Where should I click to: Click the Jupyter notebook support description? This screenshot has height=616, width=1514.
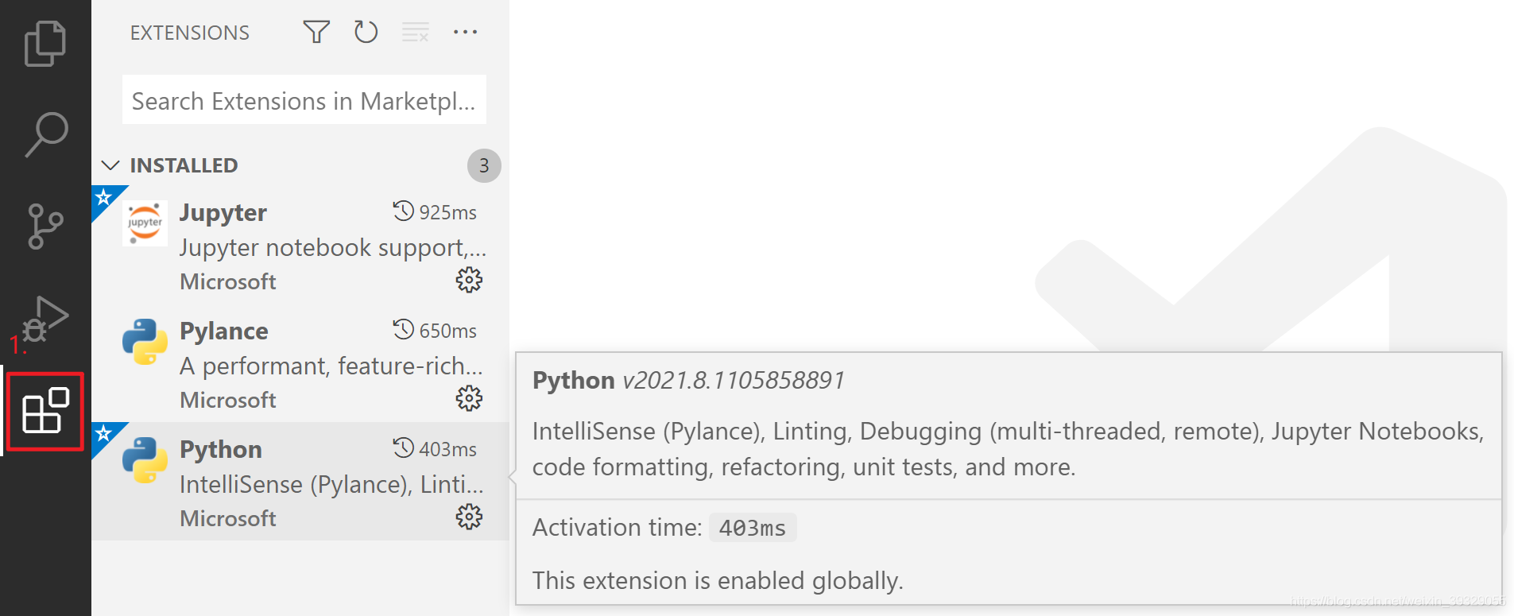[x=333, y=247]
